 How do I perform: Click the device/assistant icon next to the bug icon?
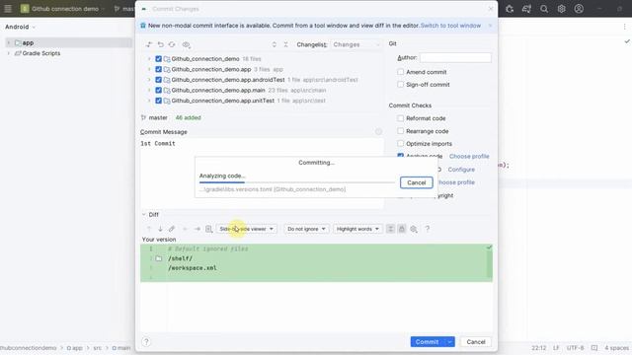tap(526, 9)
